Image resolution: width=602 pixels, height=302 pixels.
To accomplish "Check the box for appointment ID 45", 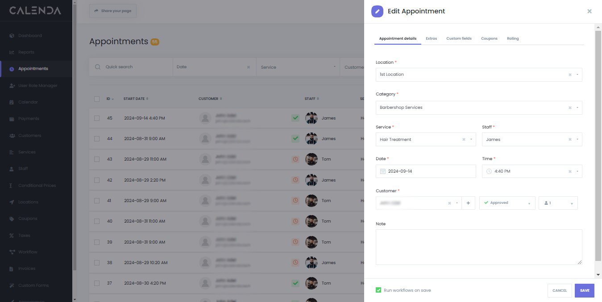I will coord(97,118).
